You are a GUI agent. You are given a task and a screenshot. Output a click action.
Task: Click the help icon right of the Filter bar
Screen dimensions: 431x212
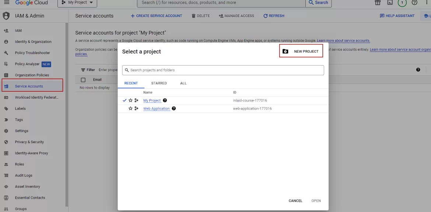coord(418,70)
